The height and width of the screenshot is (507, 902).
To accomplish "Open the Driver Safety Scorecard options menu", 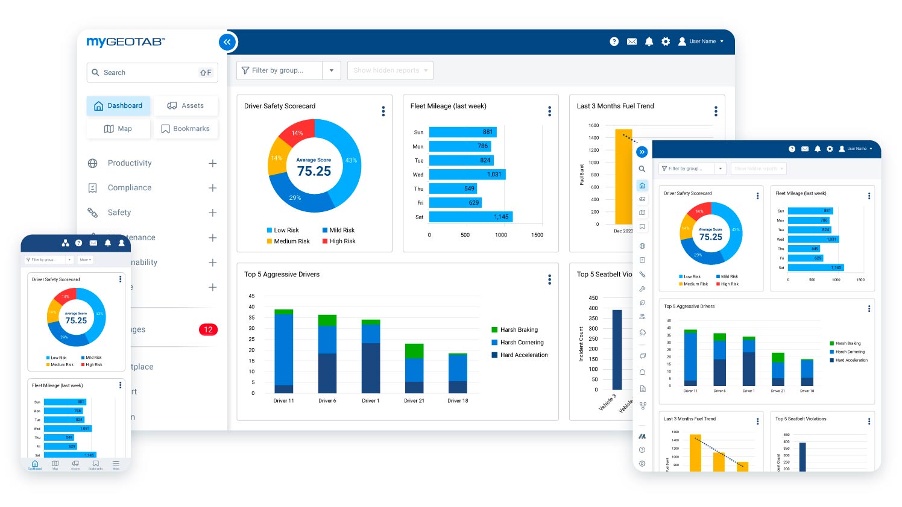I will 383,111.
